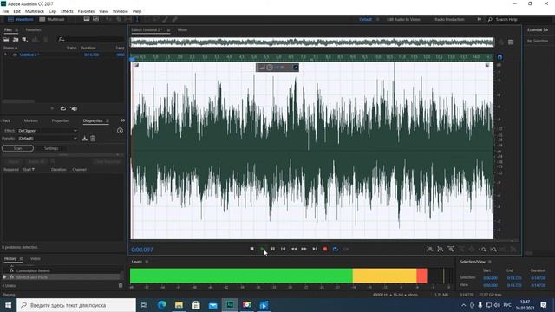The height and width of the screenshot is (312, 555).
Task: Click the green Play button
Action: [262, 249]
